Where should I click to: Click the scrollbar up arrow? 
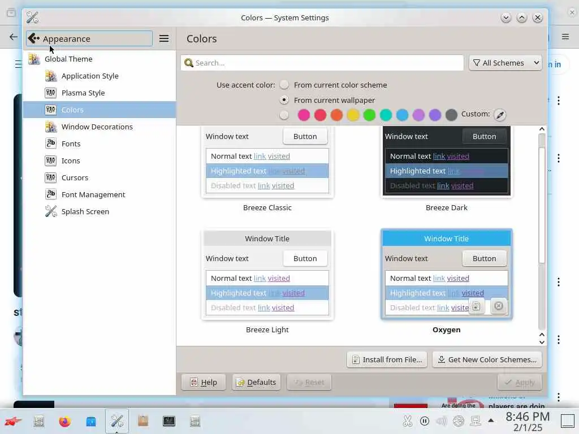tap(542, 129)
